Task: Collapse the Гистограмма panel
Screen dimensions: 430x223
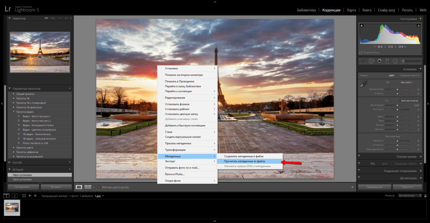Action: (421, 18)
